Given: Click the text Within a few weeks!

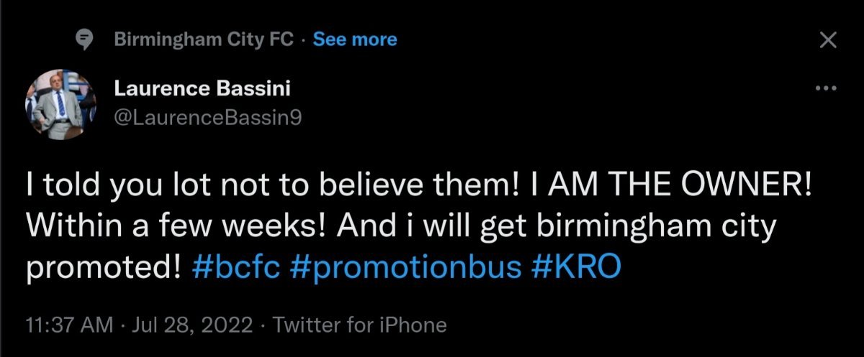Looking at the screenshot, I should [x=167, y=228].
